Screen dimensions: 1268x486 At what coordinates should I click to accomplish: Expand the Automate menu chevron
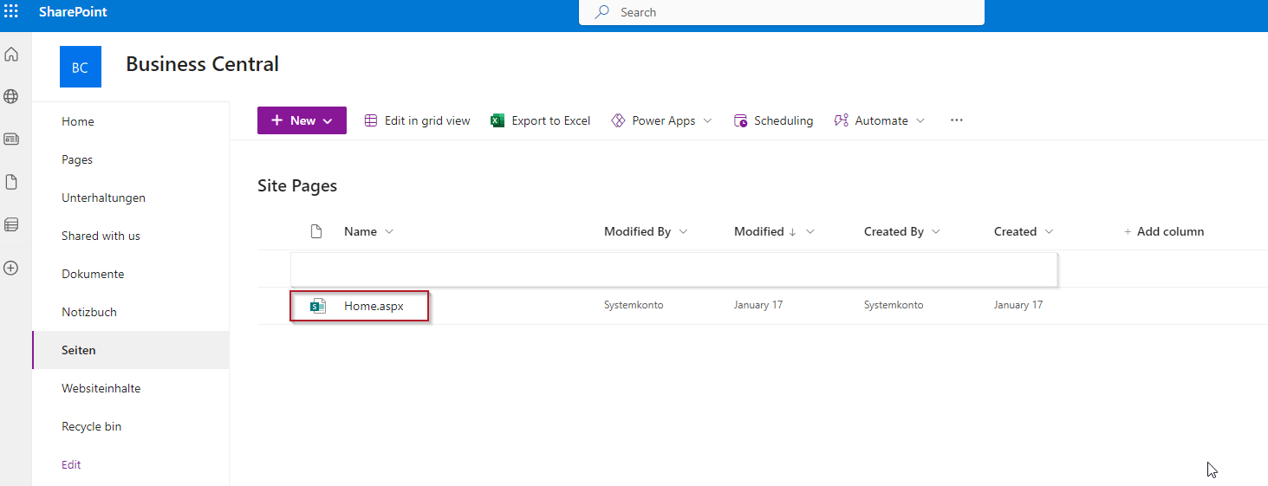point(920,120)
